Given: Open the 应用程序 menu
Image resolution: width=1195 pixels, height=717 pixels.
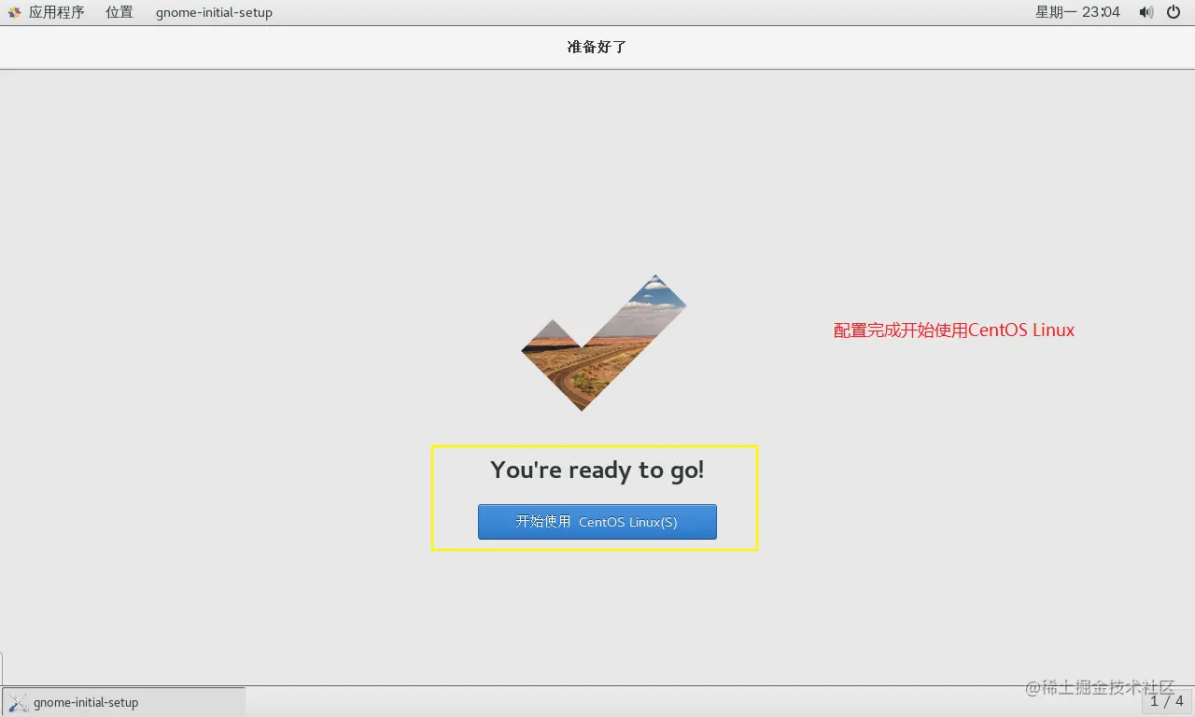Looking at the screenshot, I should pos(58,12).
